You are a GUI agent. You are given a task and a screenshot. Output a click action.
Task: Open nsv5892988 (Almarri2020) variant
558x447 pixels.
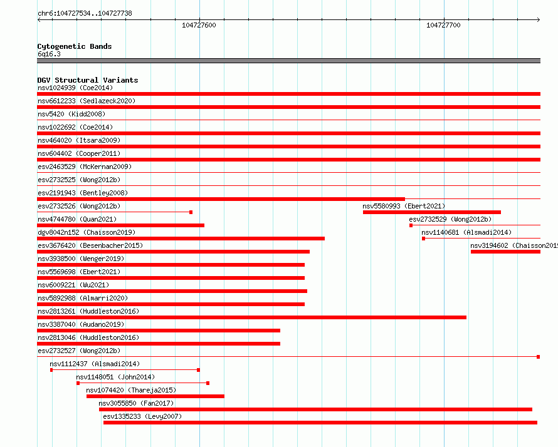tap(83, 298)
